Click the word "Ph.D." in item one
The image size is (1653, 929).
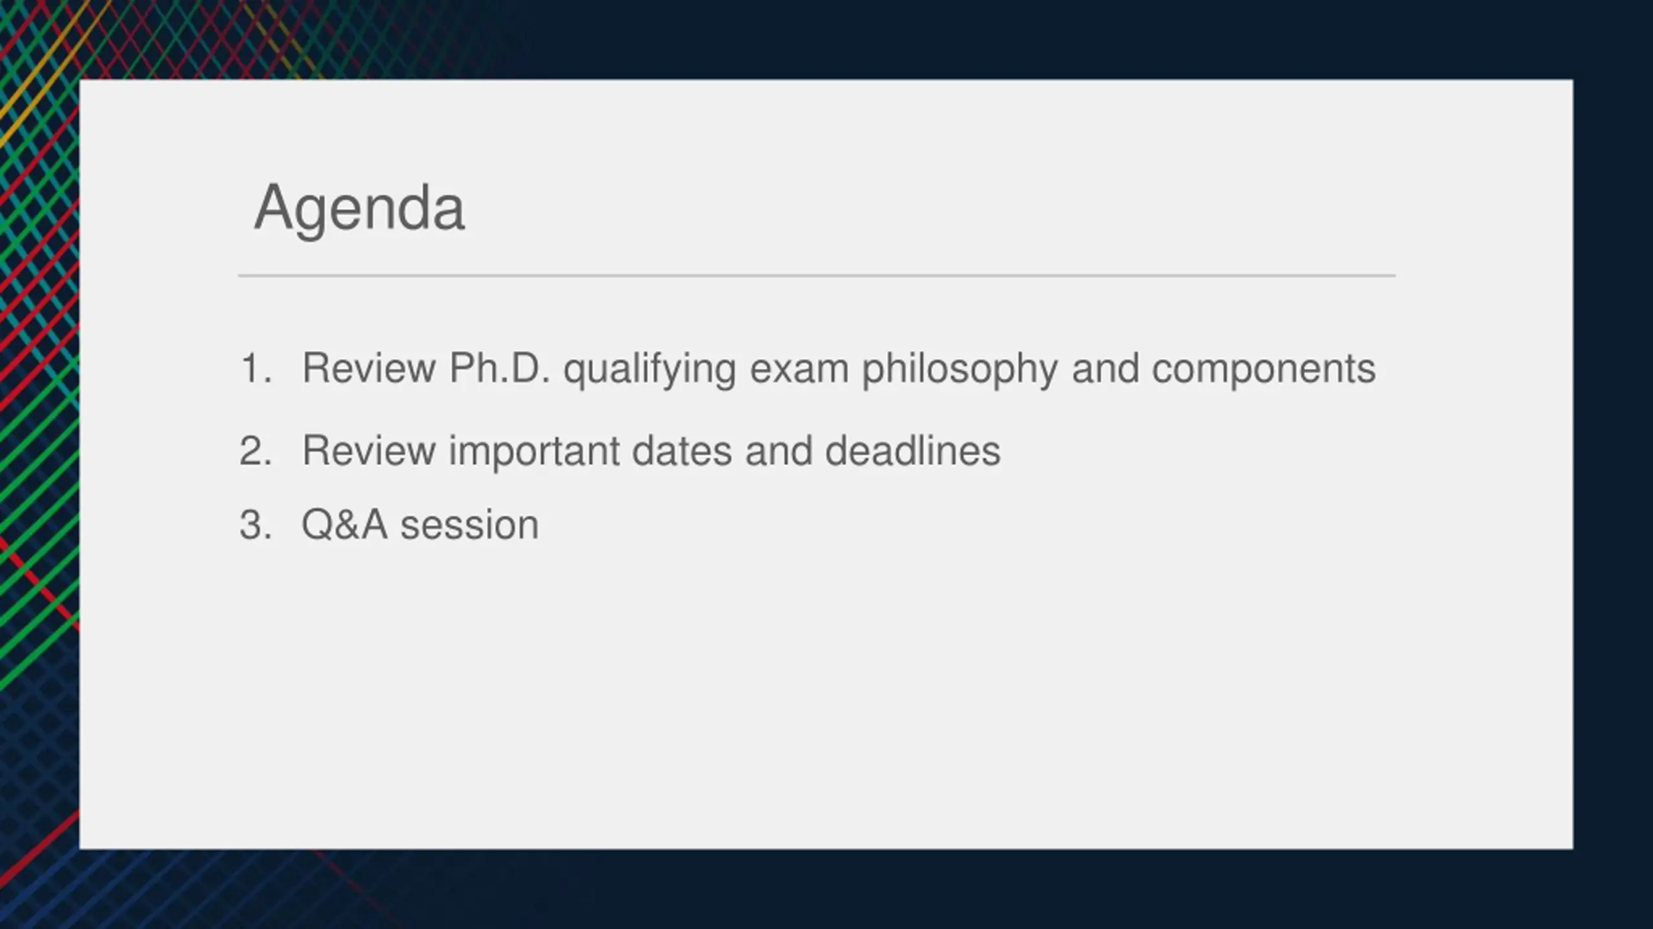tap(499, 368)
